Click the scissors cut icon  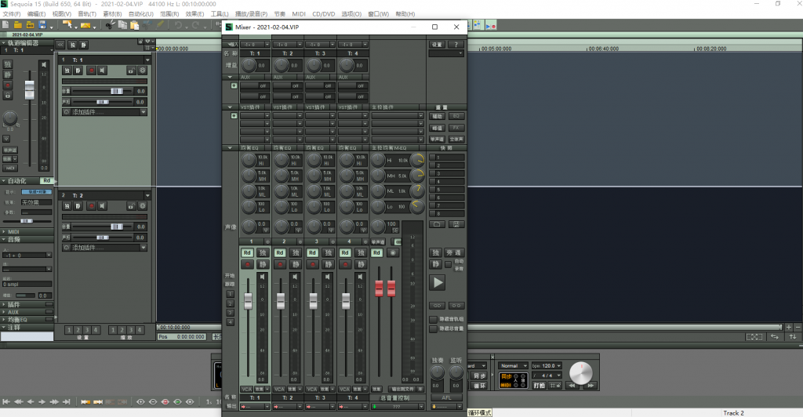110,24
